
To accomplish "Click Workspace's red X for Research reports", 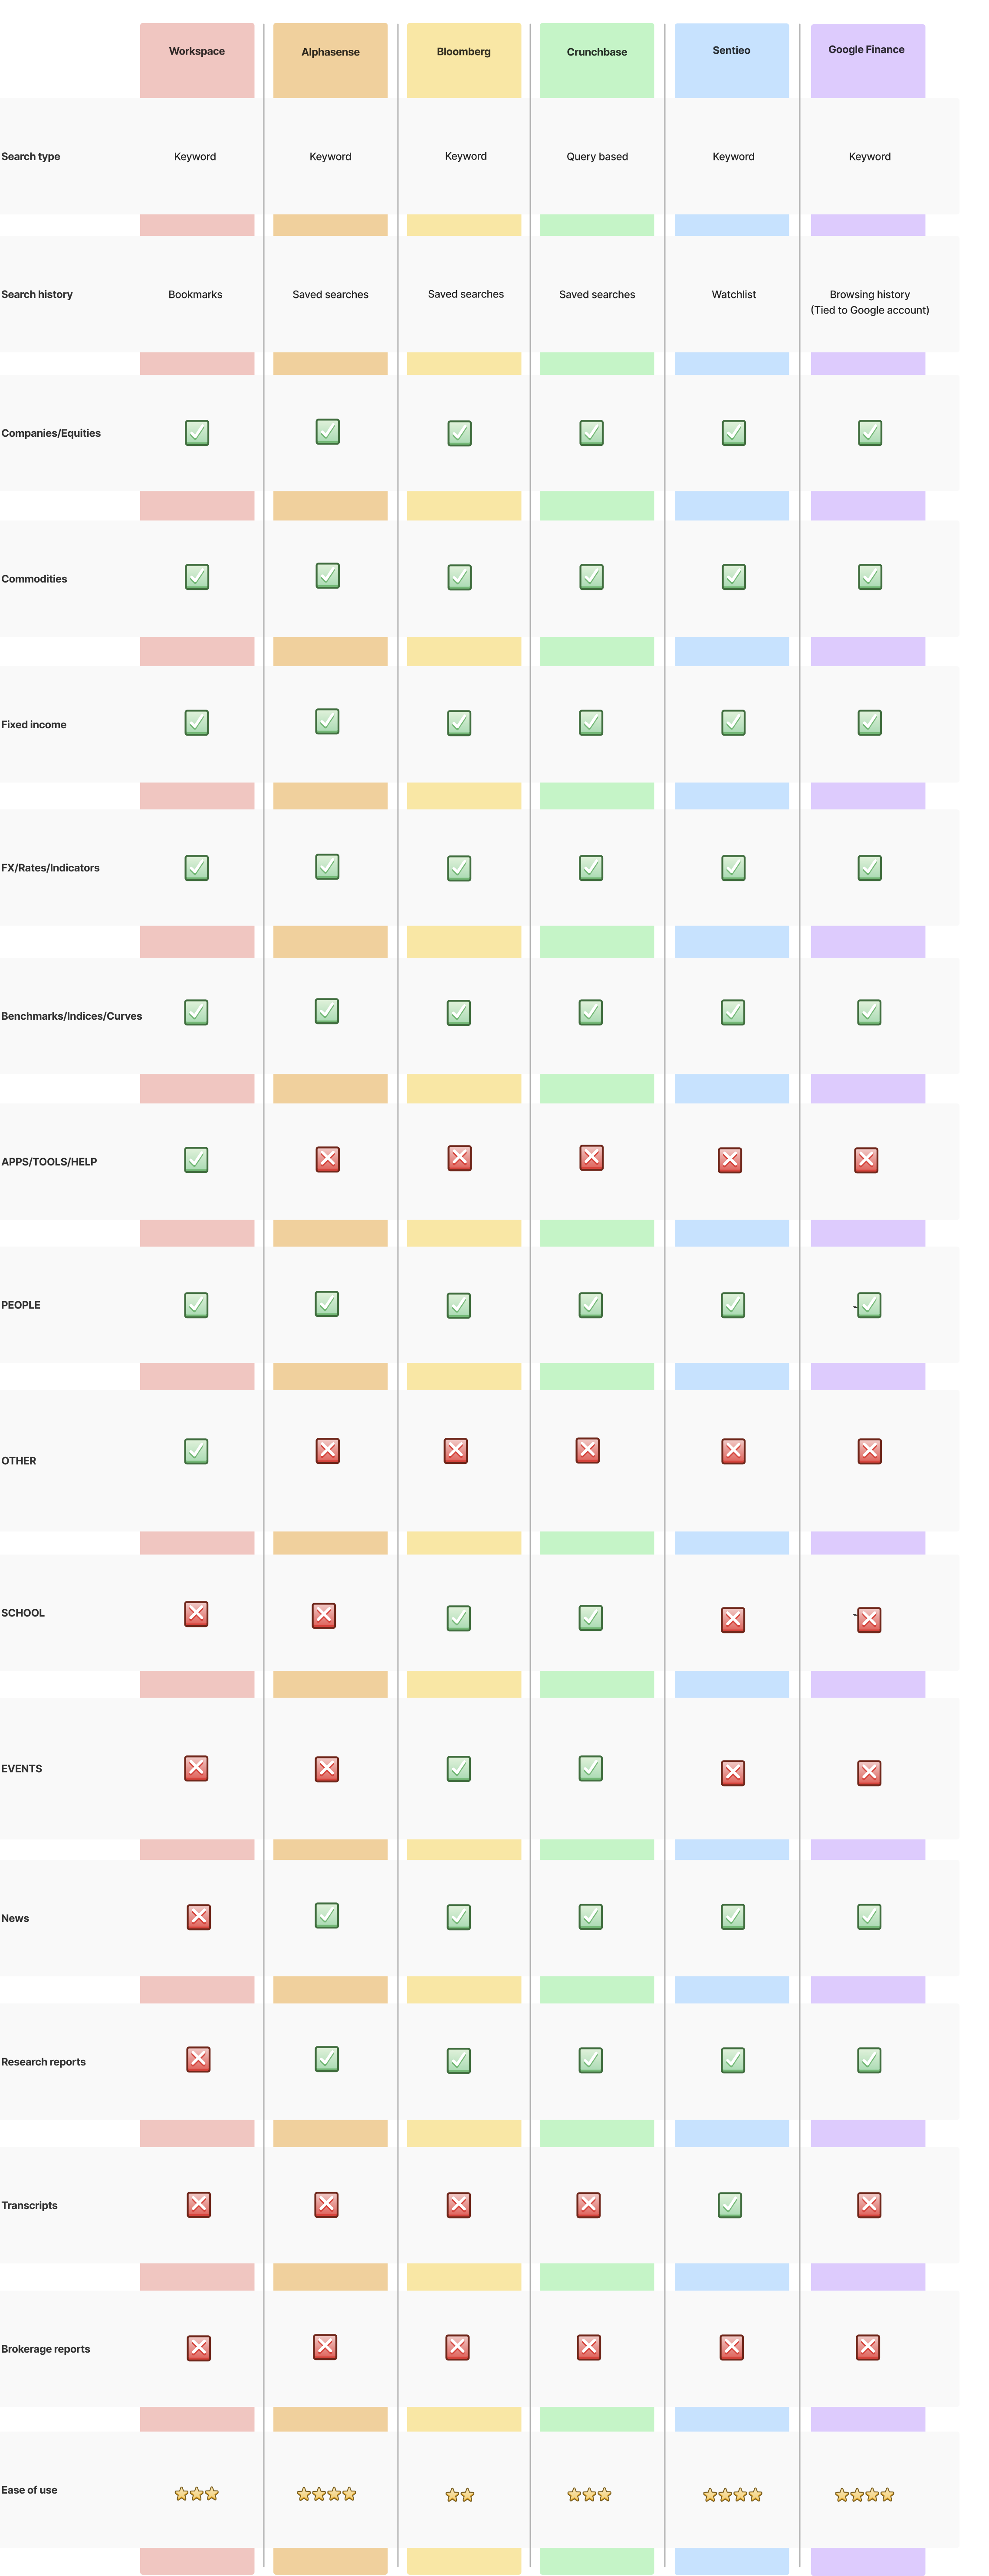I will (198, 2059).
